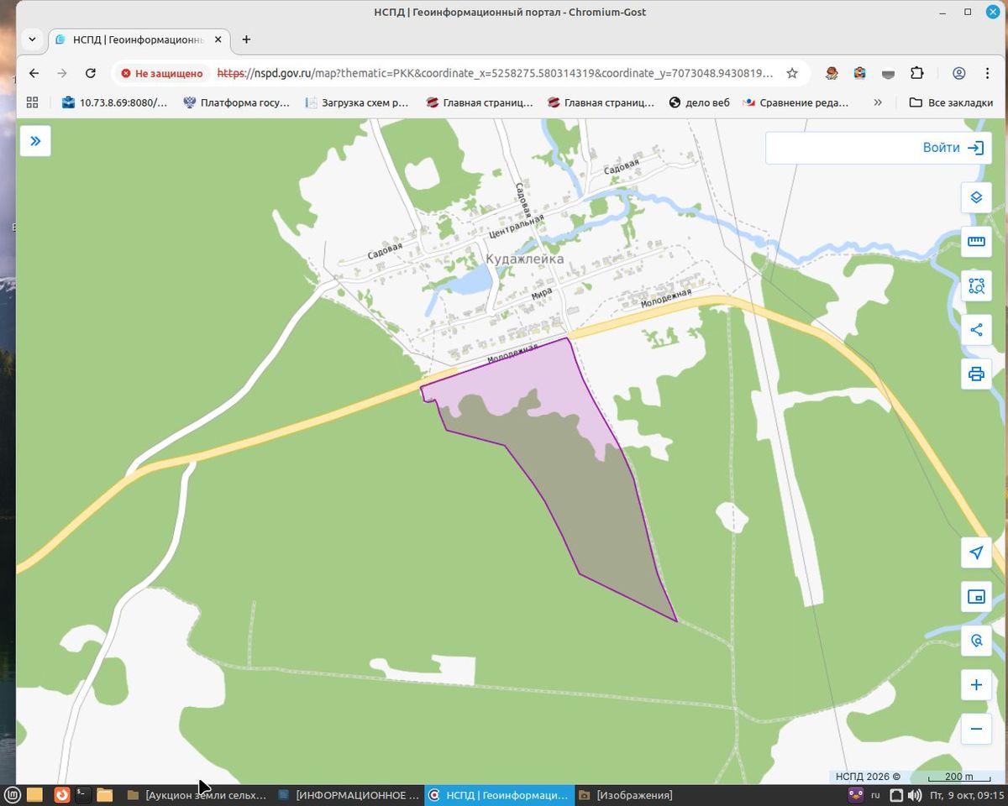Open the Все закладки folder
1008x806 pixels.
coord(951,102)
